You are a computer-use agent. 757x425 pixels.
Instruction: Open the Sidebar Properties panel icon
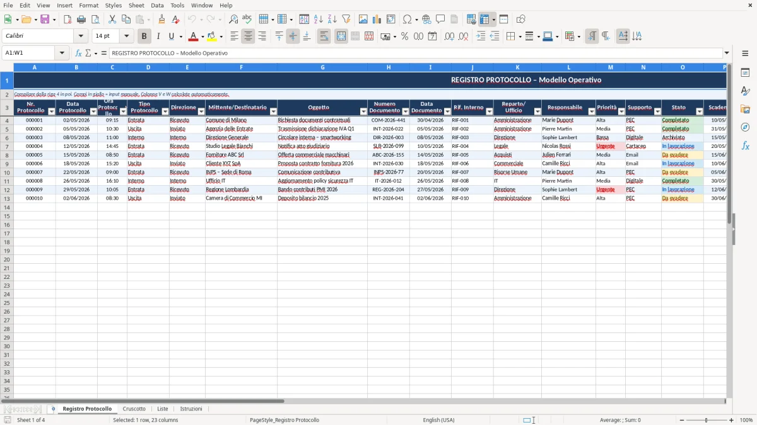click(x=745, y=73)
